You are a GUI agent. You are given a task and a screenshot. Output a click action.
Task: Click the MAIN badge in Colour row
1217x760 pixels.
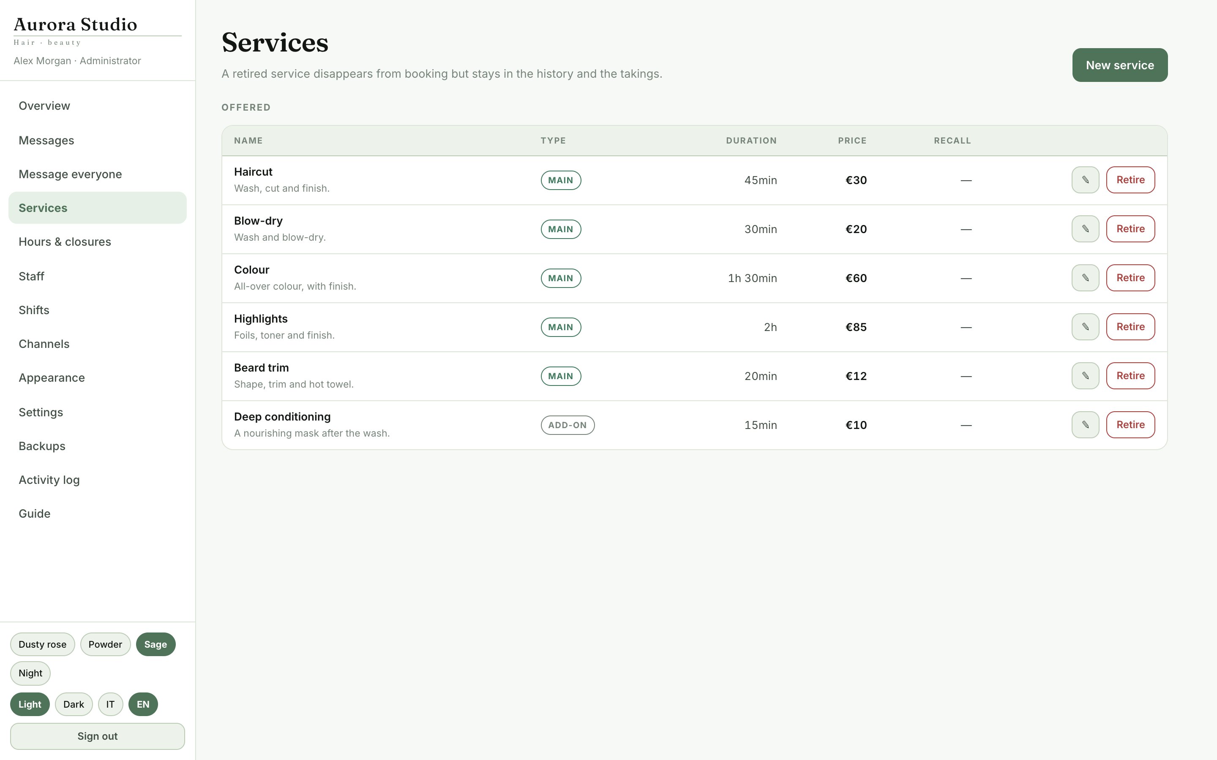click(x=561, y=279)
